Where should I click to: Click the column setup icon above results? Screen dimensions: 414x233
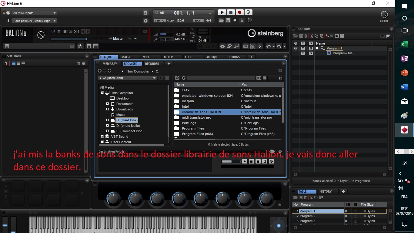click(x=265, y=78)
